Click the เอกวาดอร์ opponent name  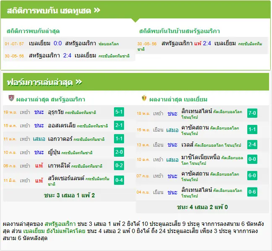tap(60, 139)
